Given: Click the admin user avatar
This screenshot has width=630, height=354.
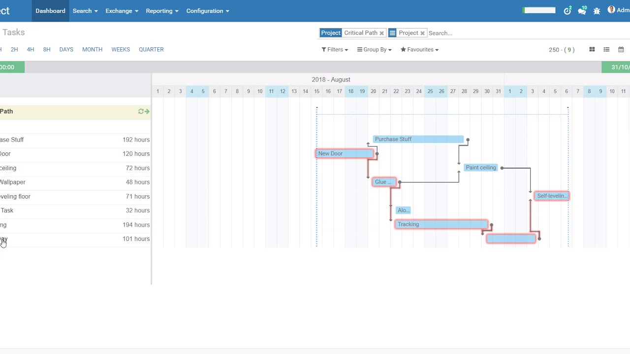Looking at the screenshot, I should 611,10.
